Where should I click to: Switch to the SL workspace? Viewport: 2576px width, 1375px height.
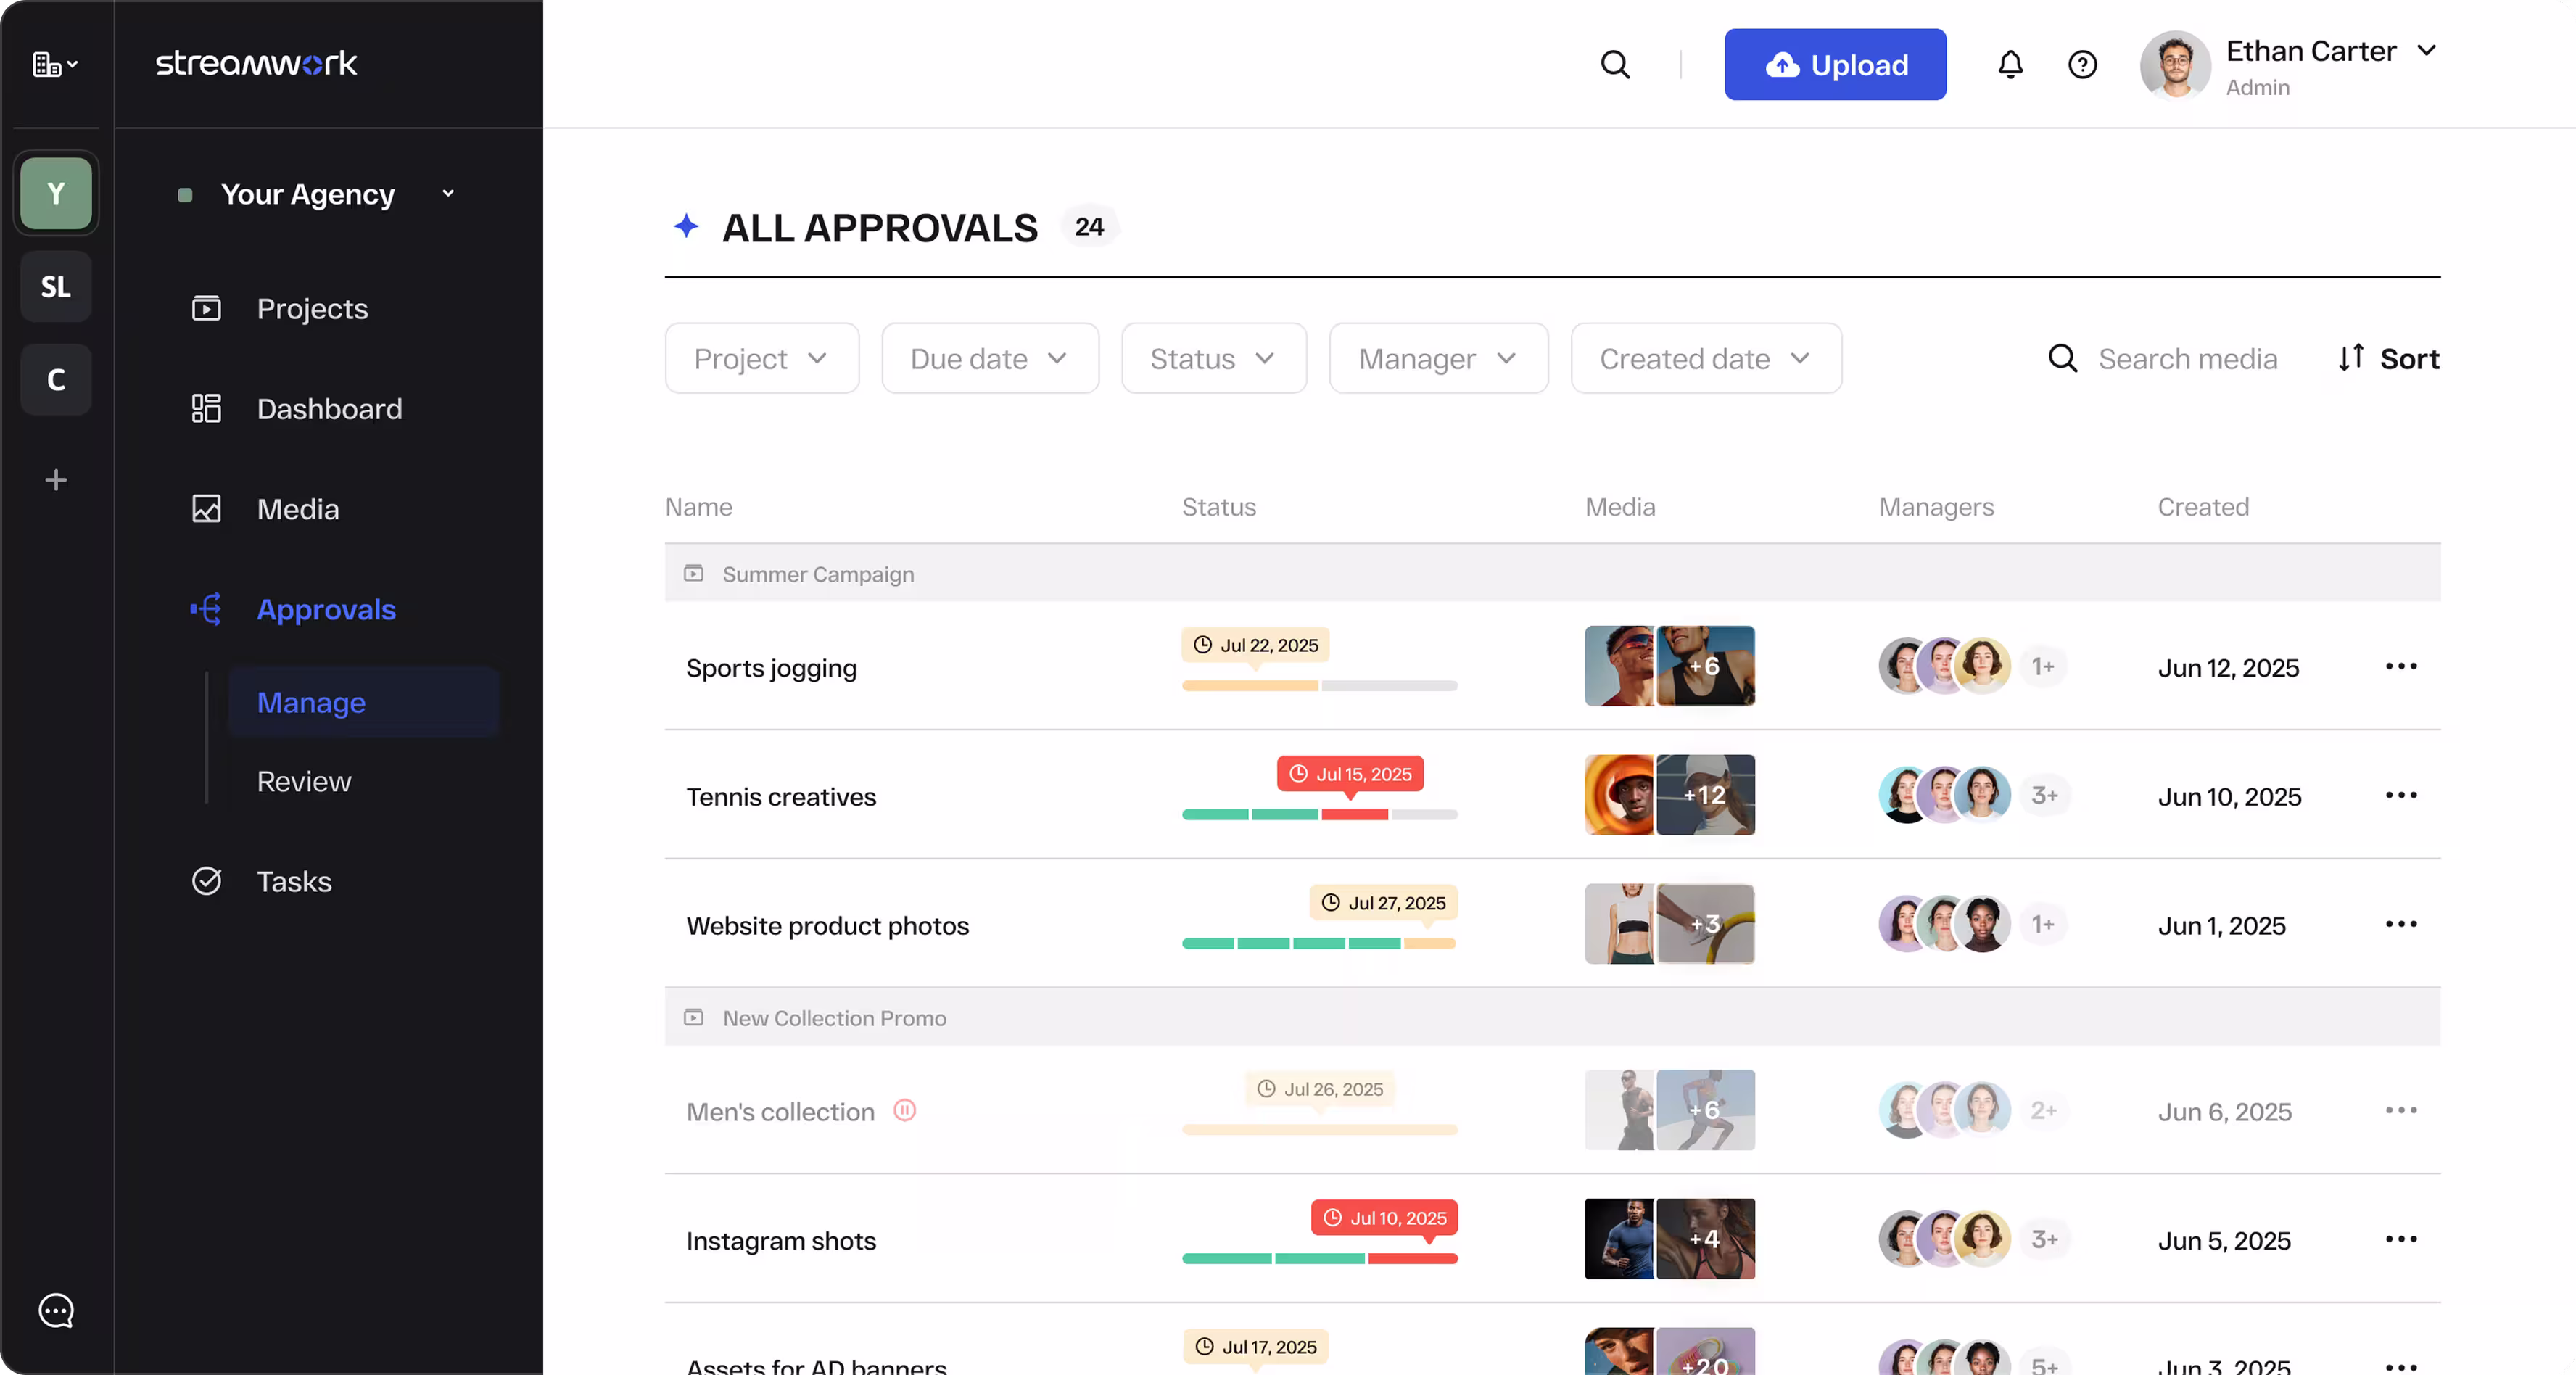(56, 287)
